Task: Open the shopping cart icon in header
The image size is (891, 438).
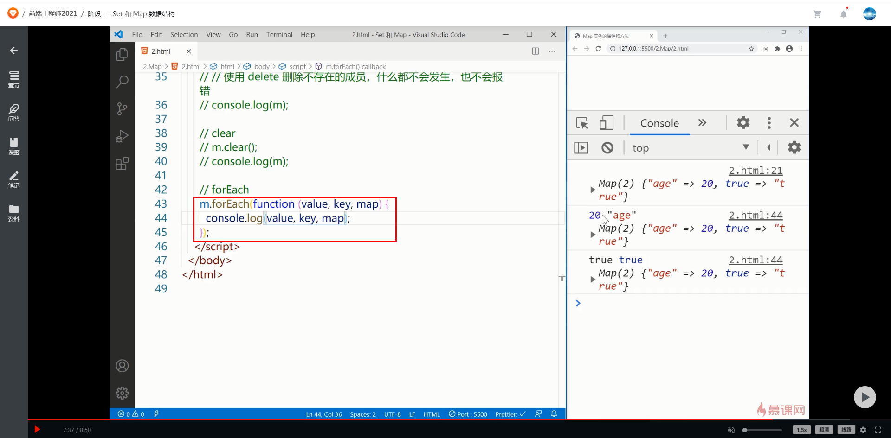Action: (817, 14)
